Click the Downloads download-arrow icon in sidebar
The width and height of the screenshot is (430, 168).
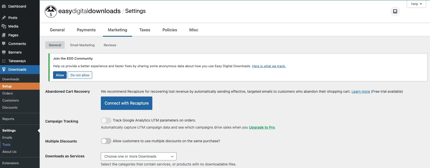(4, 69)
